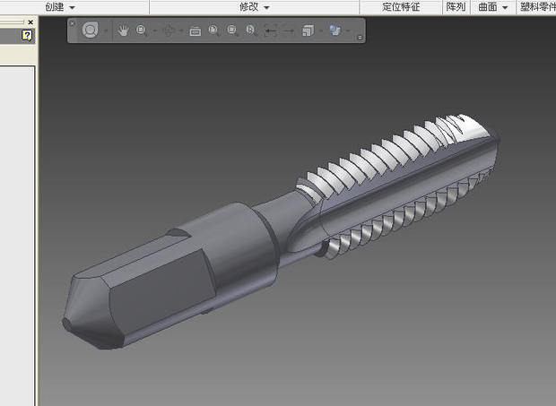
Task: Select the square drive shank of the tap
Action: pos(140,290)
